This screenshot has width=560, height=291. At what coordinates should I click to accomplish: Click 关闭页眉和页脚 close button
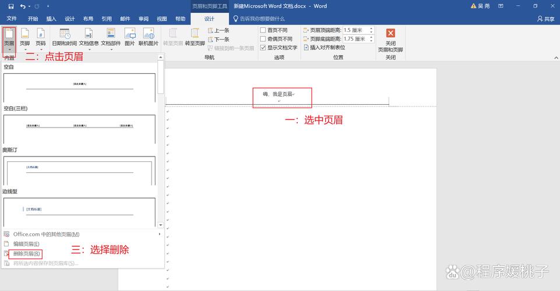(390, 40)
